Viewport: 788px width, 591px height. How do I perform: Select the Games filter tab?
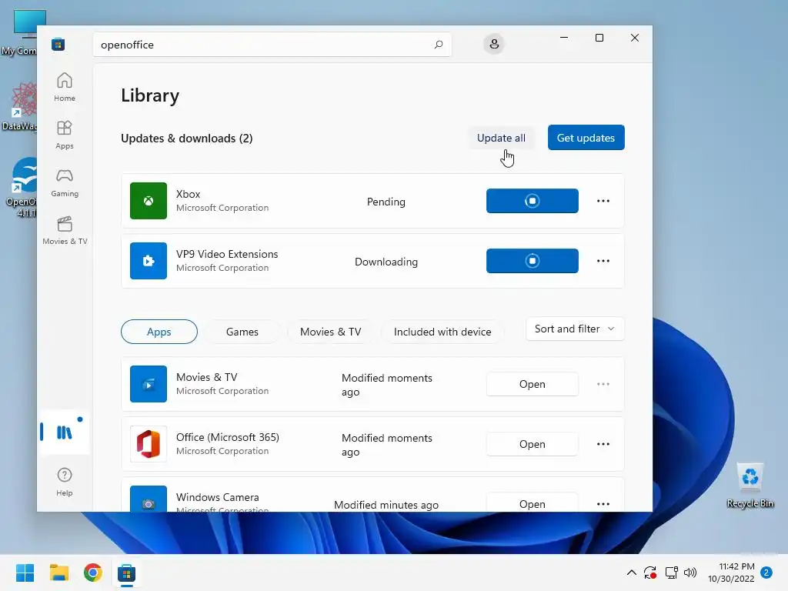click(x=242, y=332)
